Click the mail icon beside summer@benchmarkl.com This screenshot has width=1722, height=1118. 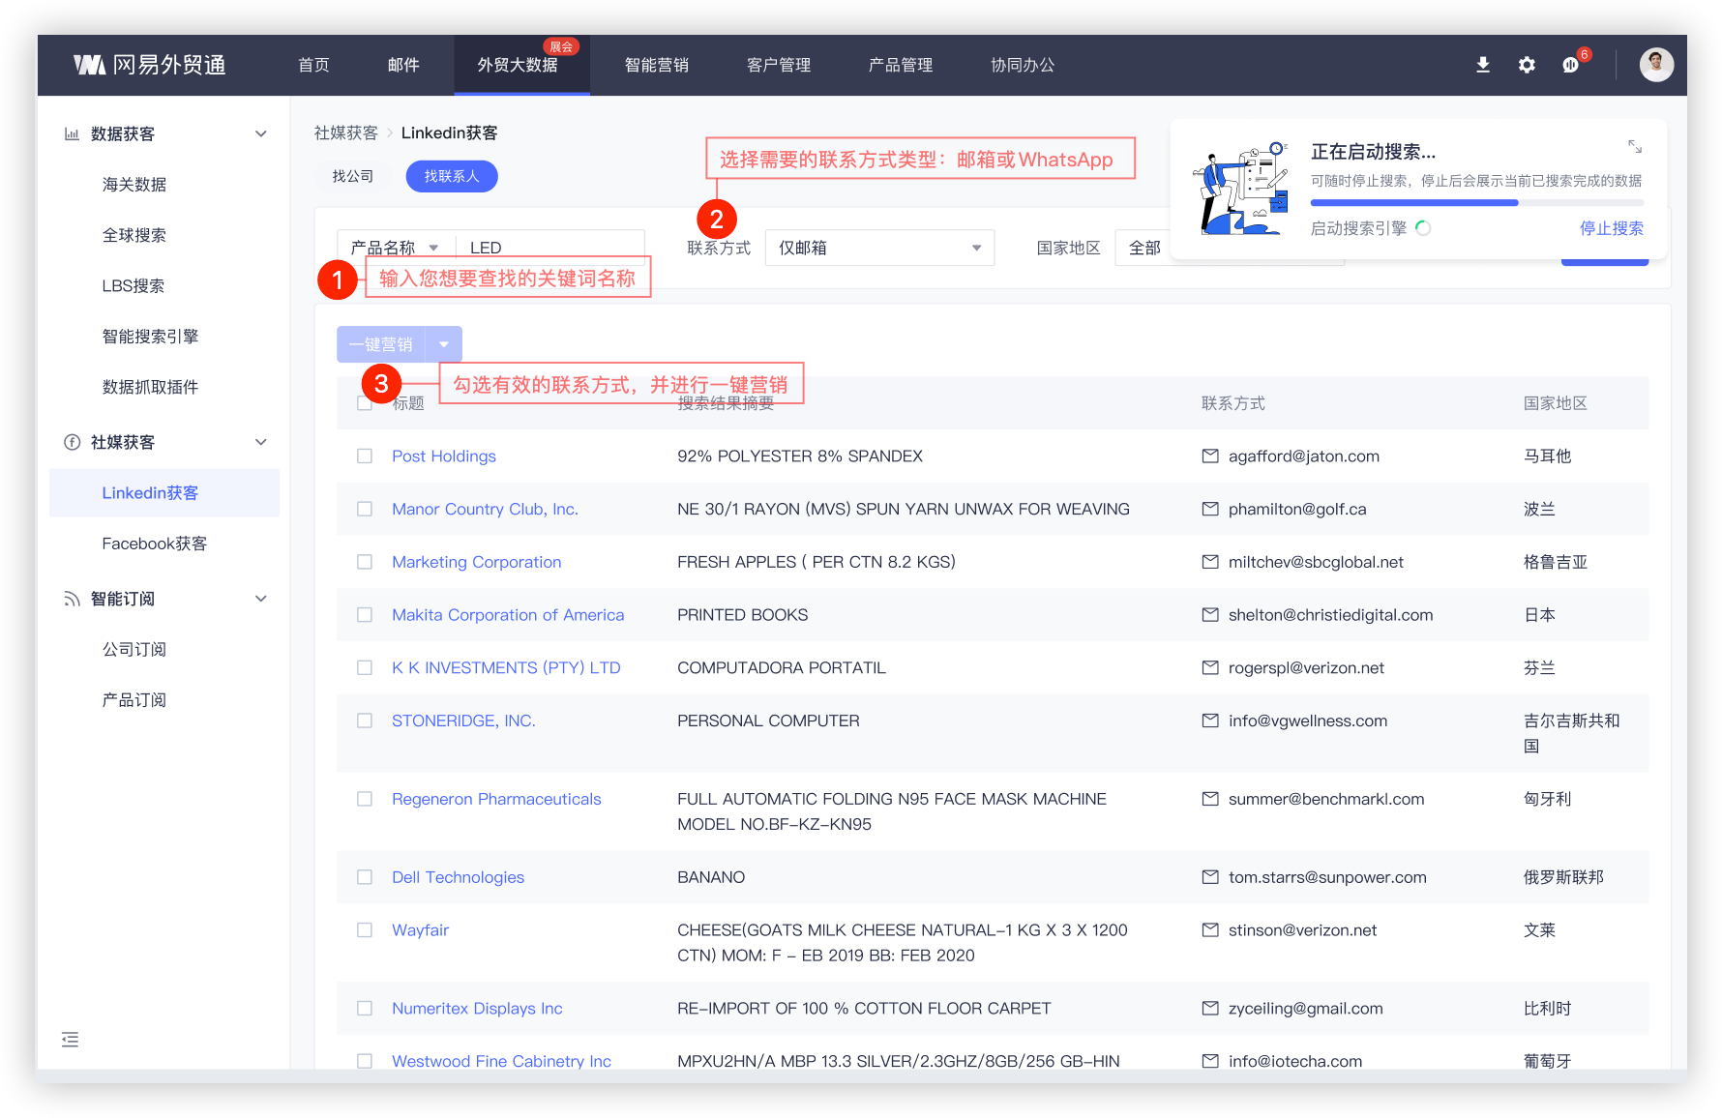(x=1210, y=799)
